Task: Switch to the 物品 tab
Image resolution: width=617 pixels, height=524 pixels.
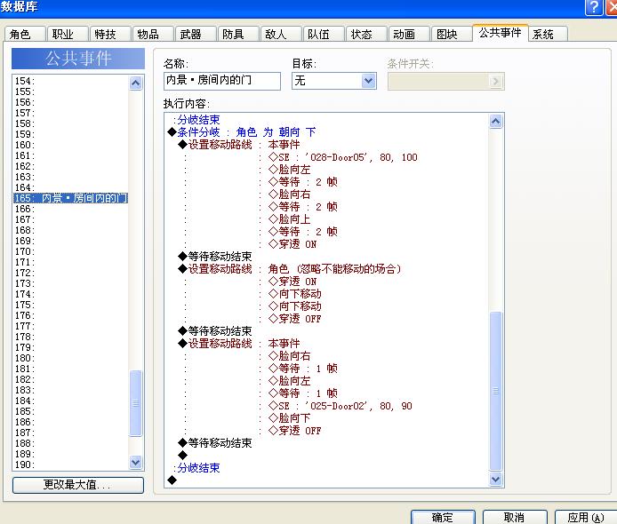Action: pos(153,35)
